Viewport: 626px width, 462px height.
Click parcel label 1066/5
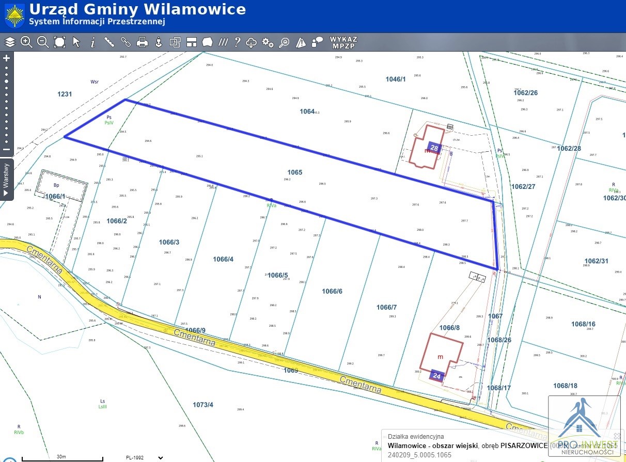click(x=278, y=275)
